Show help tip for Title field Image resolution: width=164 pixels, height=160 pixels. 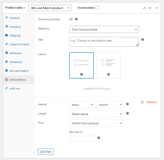tap(143, 39)
